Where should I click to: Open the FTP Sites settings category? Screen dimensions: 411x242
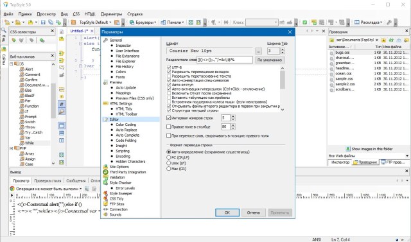coord(117,203)
